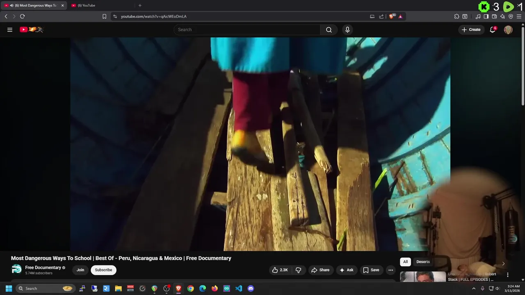Open the media control music note icon
Viewport: 525px width, 295px height.
click(x=478, y=16)
